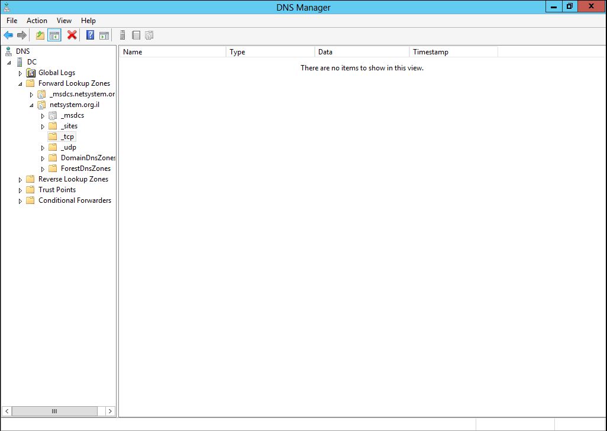Expand Reverse Lookup Zones
Screen dimensions: 607x431
pyautogui.click(x=21, y=180)
